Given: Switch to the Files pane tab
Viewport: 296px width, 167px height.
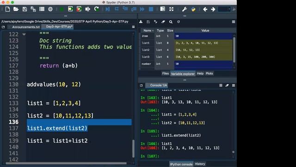Looking at the screenshot, I should (x=166, y=73).
